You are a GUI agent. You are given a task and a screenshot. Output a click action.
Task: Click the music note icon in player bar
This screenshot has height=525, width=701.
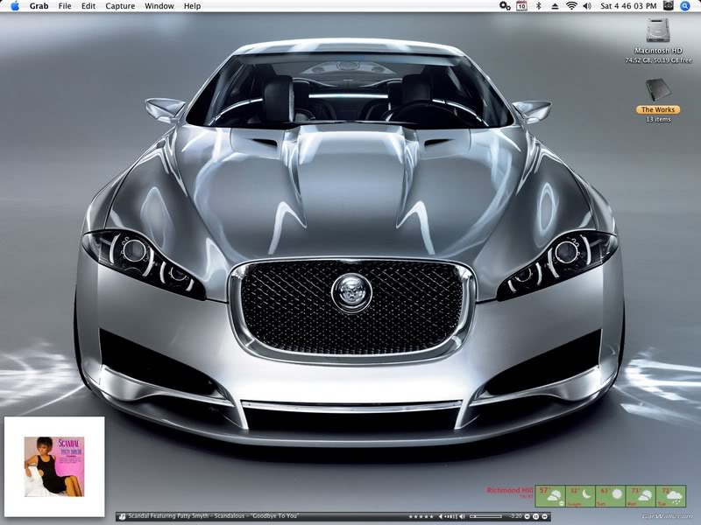click(122, 516)
